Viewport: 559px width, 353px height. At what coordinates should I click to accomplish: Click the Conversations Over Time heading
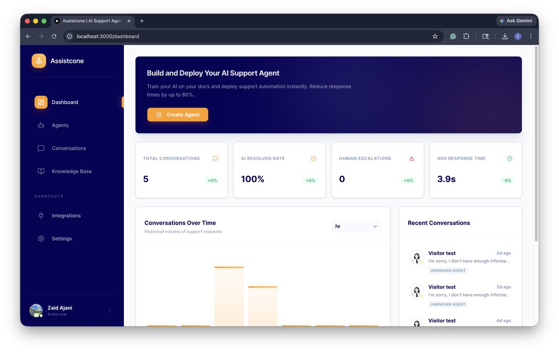(x=180, y=223)
